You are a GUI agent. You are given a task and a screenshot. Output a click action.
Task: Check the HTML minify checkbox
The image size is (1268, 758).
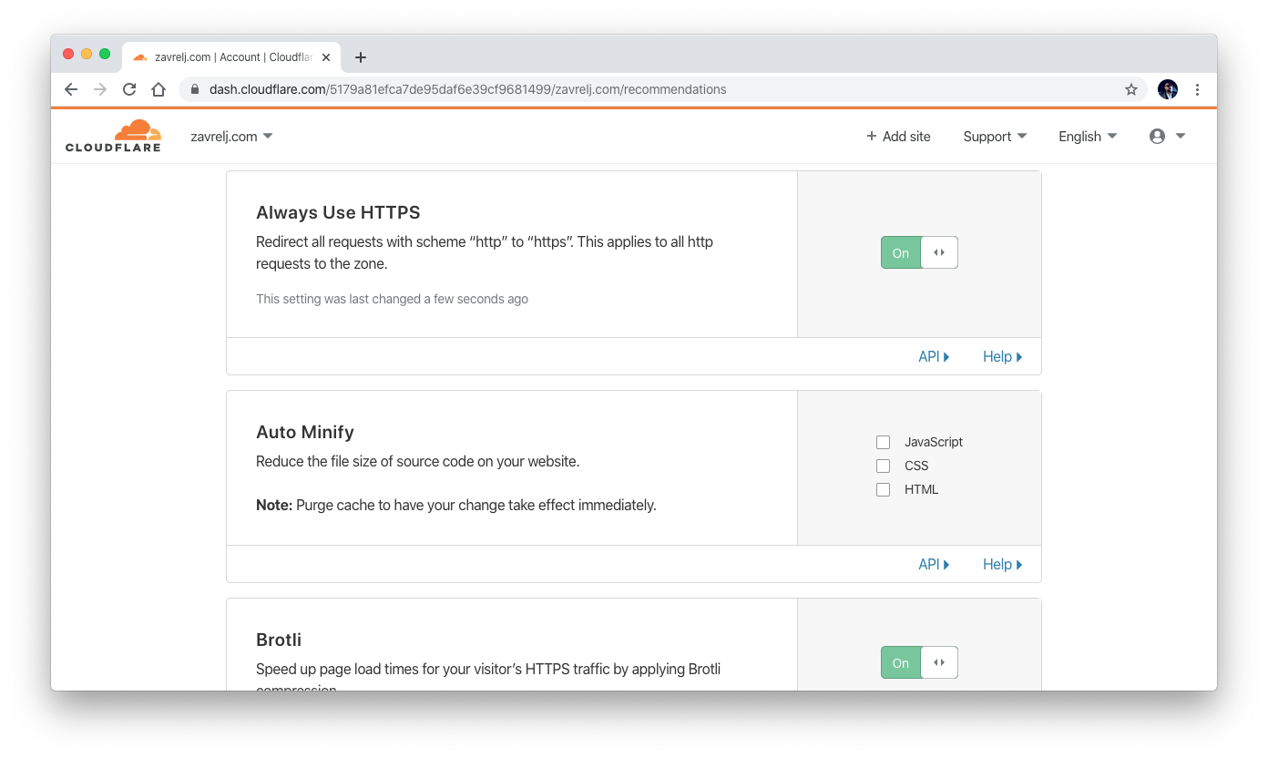883,489
